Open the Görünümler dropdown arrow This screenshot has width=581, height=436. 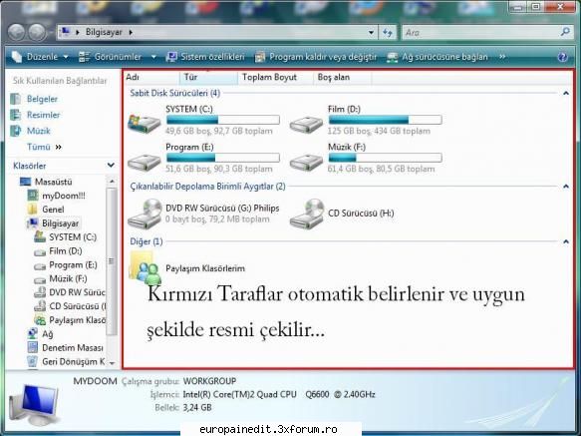(x=153, y=57)
